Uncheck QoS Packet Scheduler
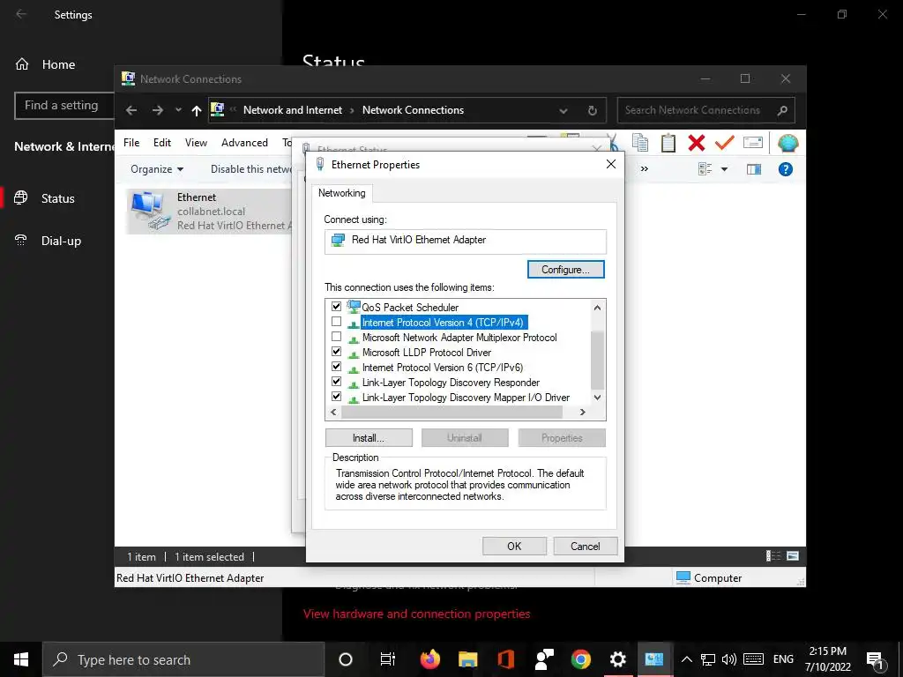This screenshot has height=677, width=903. pyautogui.click(x=336, y=306)
